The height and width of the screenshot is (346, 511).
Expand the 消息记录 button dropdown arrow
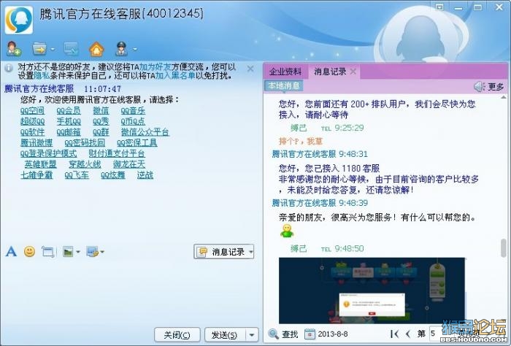coord(251,252)
